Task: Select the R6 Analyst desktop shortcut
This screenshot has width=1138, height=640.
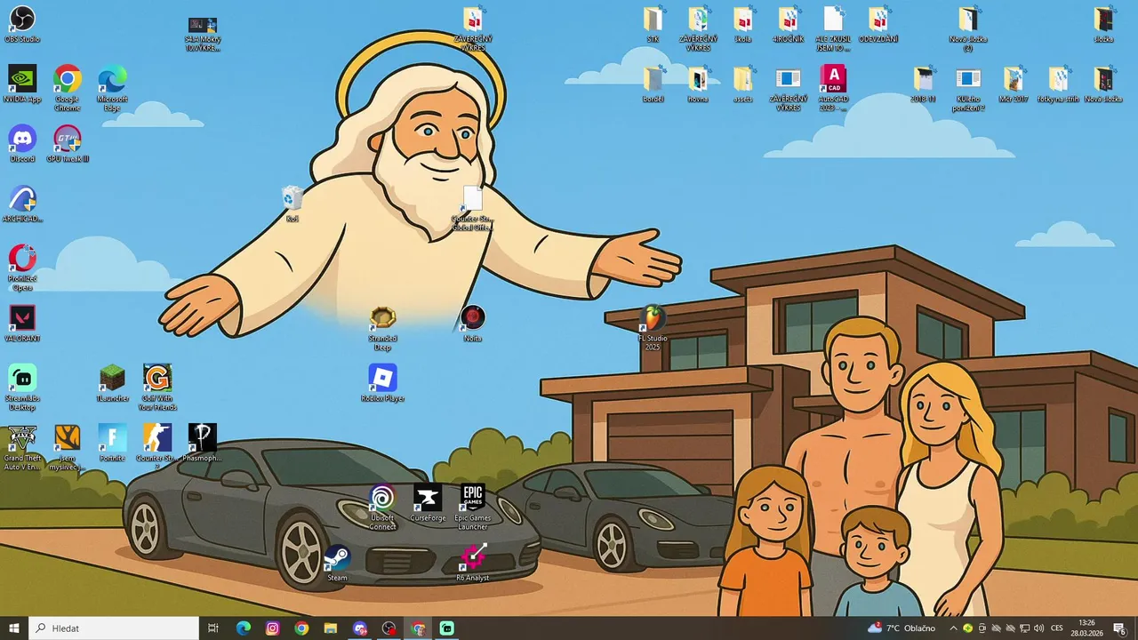Action: pos(472,563)
